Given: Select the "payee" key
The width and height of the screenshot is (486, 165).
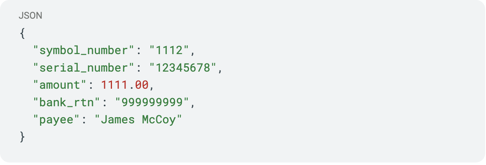Looking at the screenshot, I should 56,119.
